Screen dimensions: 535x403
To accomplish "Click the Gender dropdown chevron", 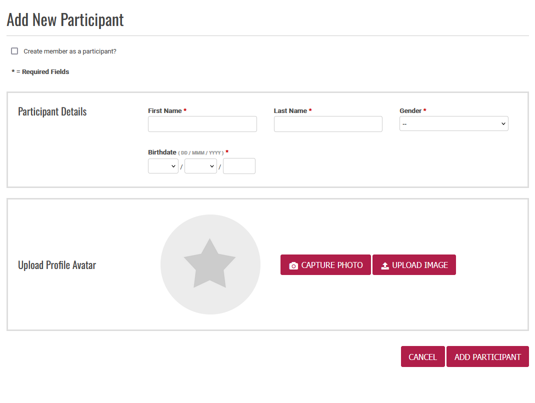I will coord(503,123).
